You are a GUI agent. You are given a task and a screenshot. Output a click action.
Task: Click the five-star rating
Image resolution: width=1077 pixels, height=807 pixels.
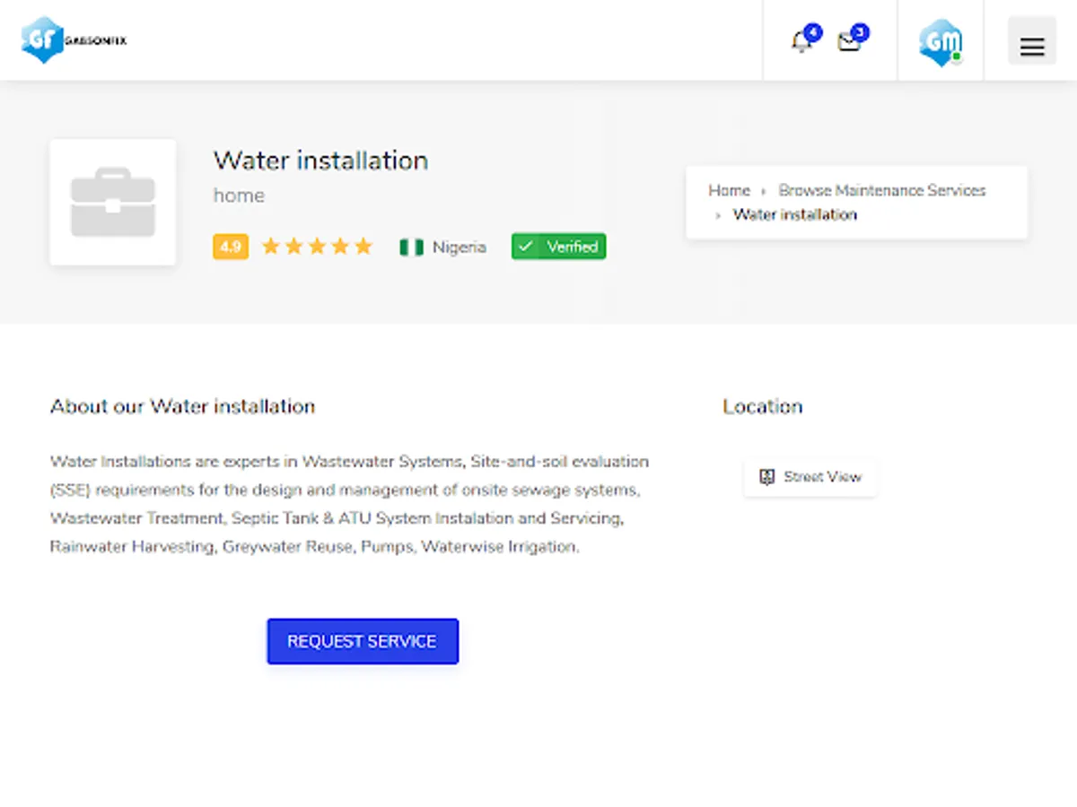[x=317, y=247]
